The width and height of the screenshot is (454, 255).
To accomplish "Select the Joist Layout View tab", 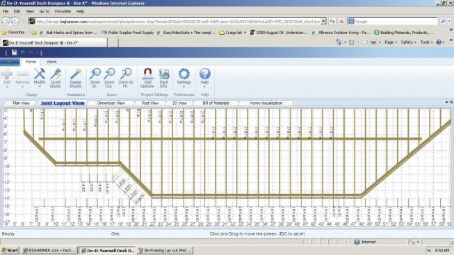I will click(x=63, y=103).
